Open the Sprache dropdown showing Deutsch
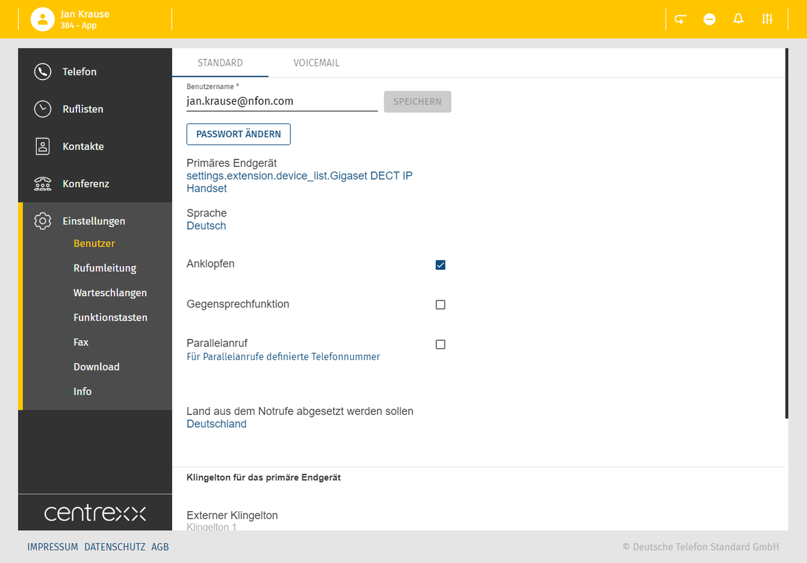Viewport: 807px width, 563px height. coord(206,226)
